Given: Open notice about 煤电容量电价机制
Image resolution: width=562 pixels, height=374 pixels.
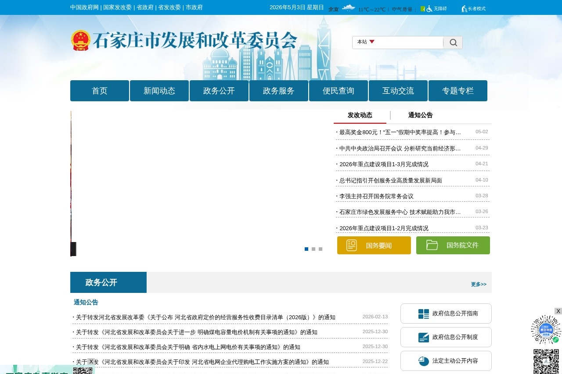Looking at the screenshot, I should point(197,332).
